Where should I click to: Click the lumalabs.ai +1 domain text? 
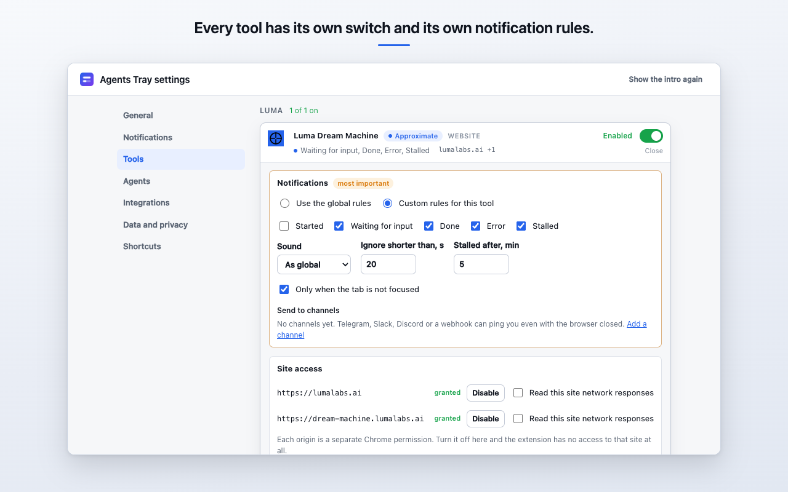(467, 150)
